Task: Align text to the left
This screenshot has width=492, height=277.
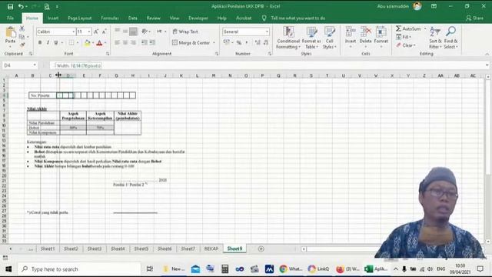Action: tap(117, 42)
